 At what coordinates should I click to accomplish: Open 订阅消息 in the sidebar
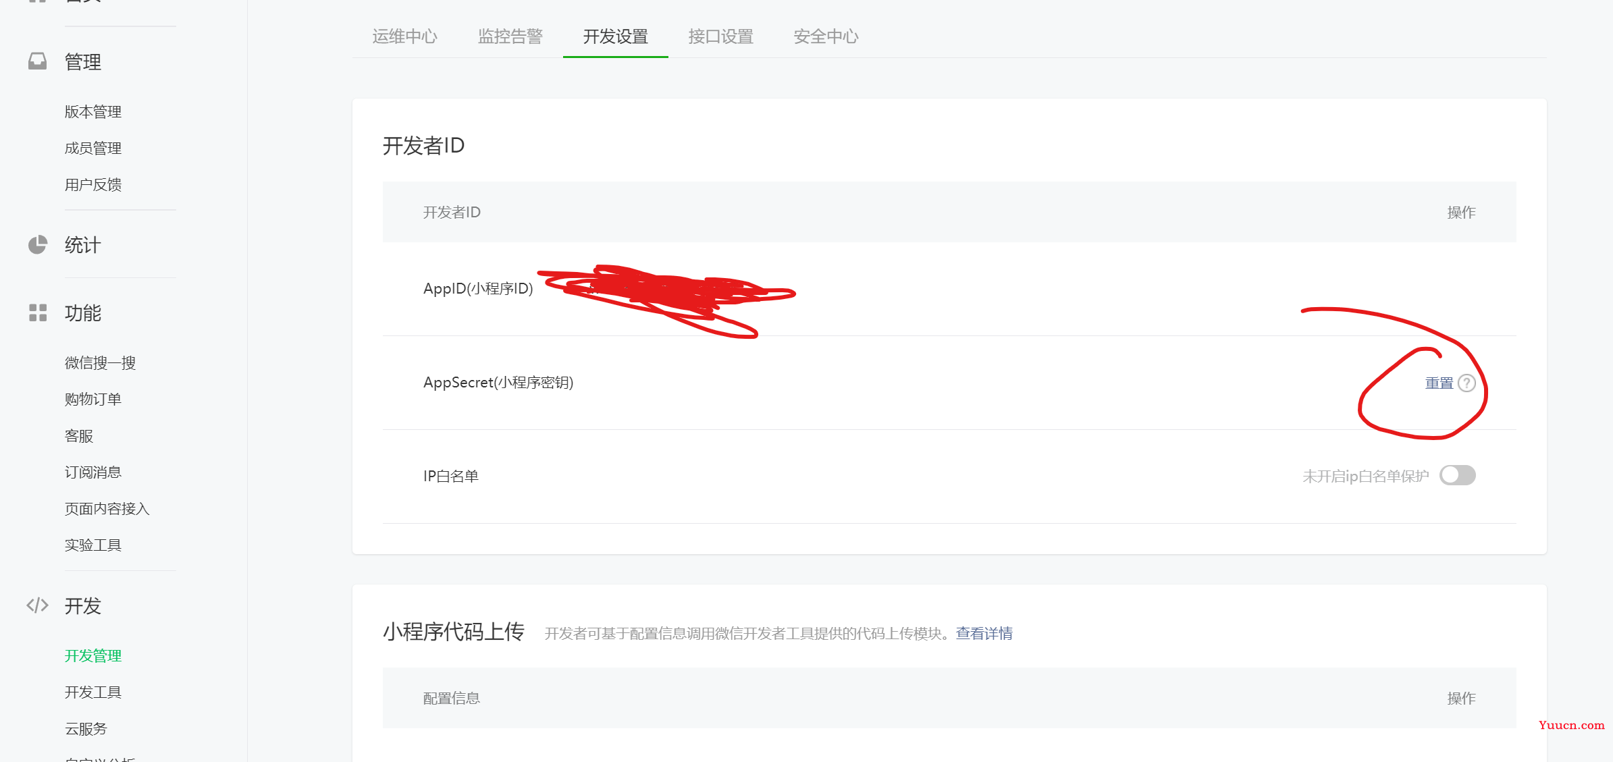tap(93, 472)
